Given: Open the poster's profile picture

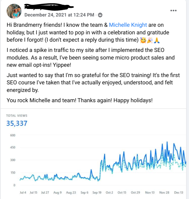Looking at the screenshot, I should click(x=14, y=11).
